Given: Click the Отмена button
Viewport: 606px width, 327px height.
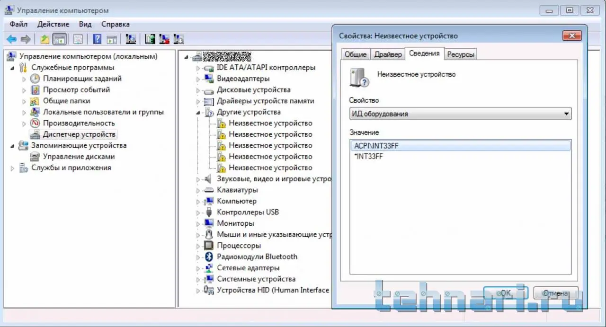Looking at the screenshot, I should click(556, 293).
